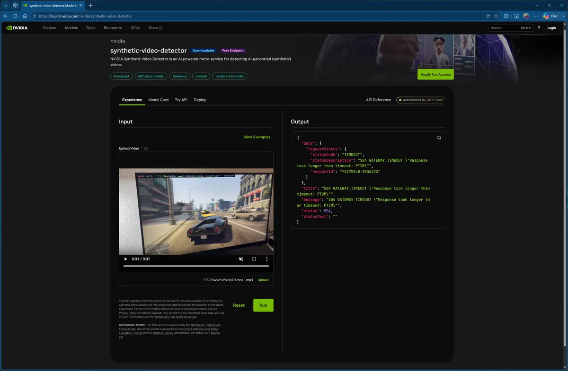Select the Experience tab
The width and height of the screenshot is (568, 371).
(x=132, y=100)
